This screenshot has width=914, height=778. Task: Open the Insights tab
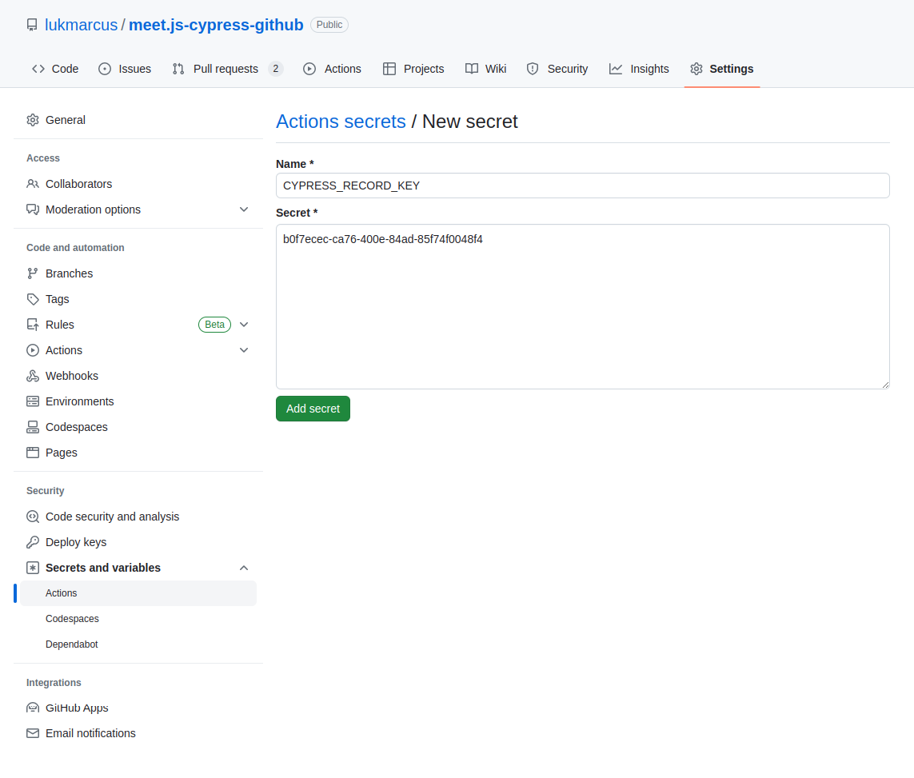(639, 69)
